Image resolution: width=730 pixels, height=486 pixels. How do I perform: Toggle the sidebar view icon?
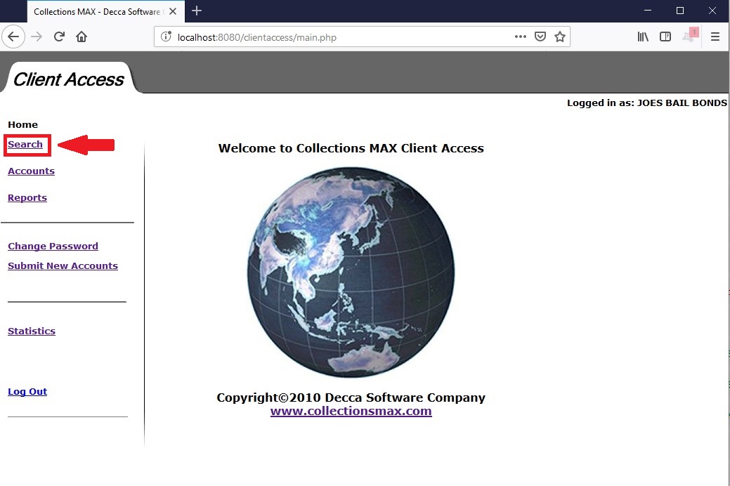pos(665,37)
